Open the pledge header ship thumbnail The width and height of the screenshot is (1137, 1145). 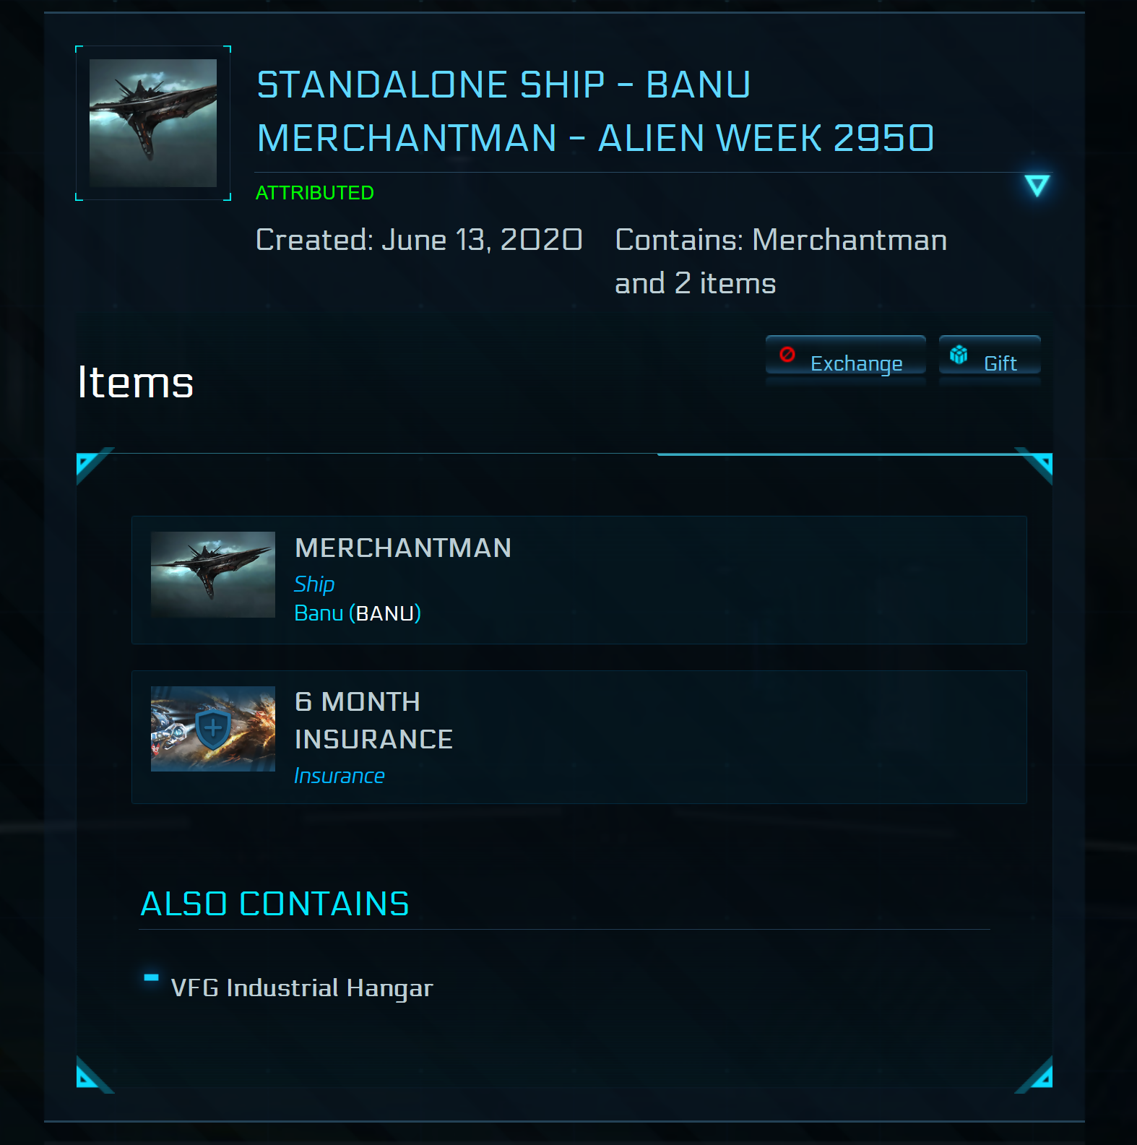[x=153, y=123]
